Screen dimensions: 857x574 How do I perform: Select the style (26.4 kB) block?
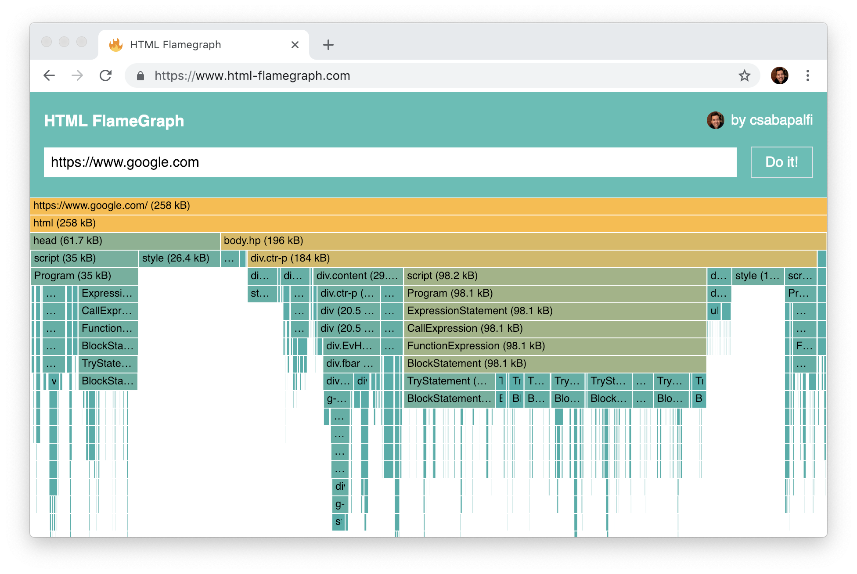click(179, 258)
